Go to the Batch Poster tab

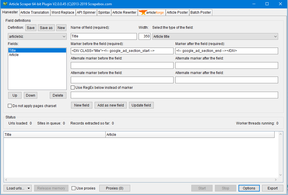[201, 12]
